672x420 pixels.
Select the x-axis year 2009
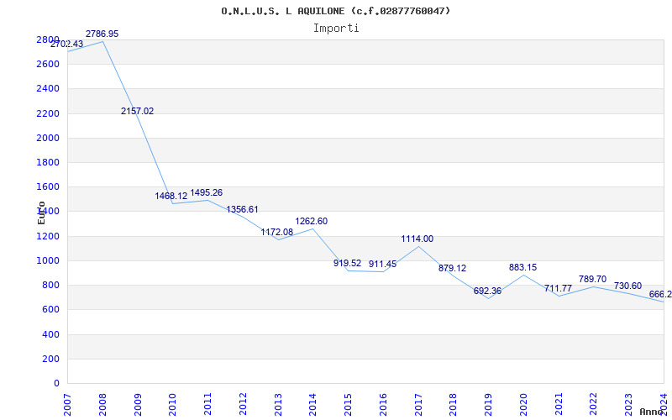[x=138, y=405]
